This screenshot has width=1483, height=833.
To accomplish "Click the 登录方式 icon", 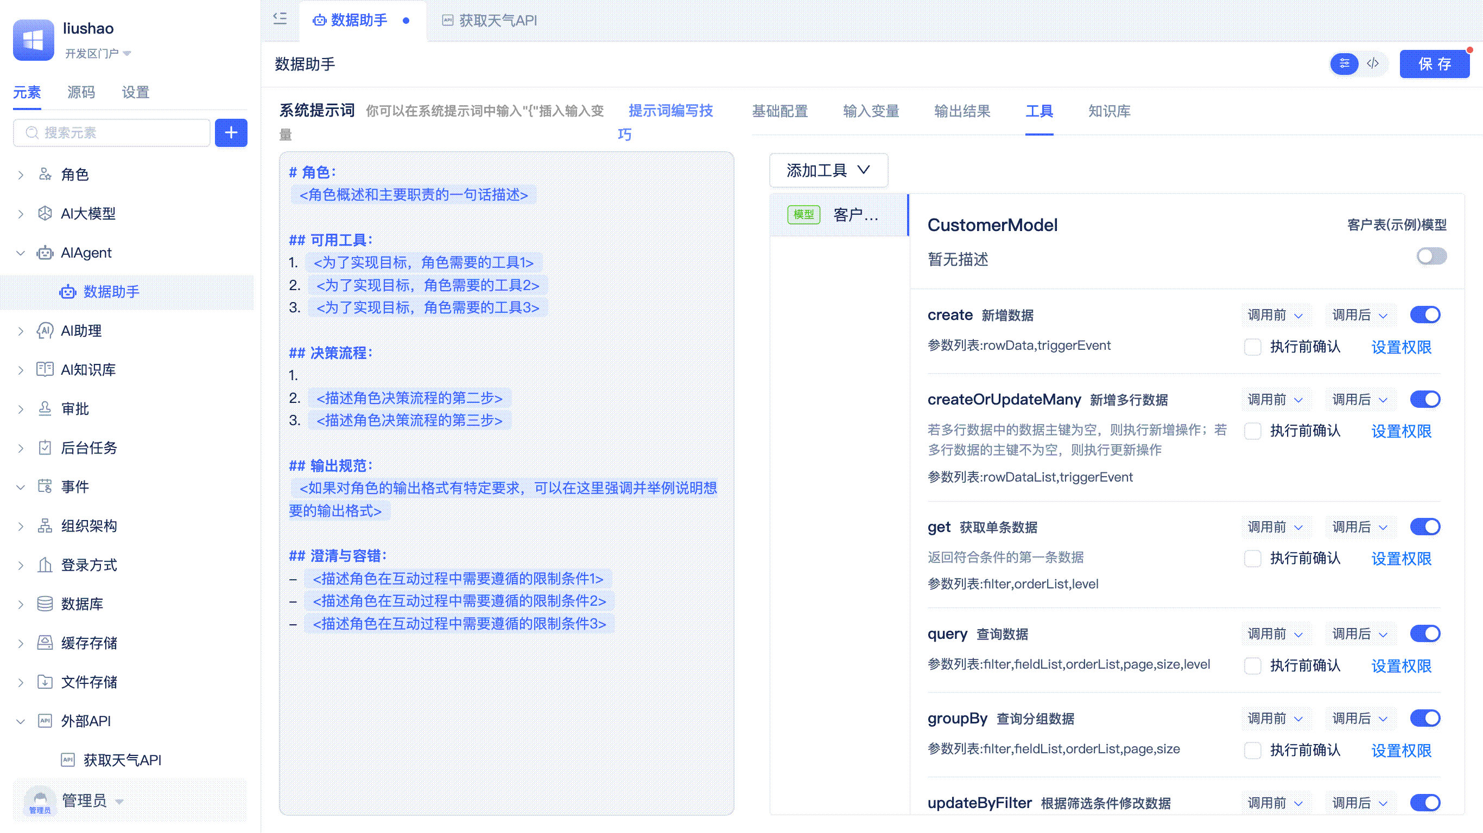I will 45,565.
